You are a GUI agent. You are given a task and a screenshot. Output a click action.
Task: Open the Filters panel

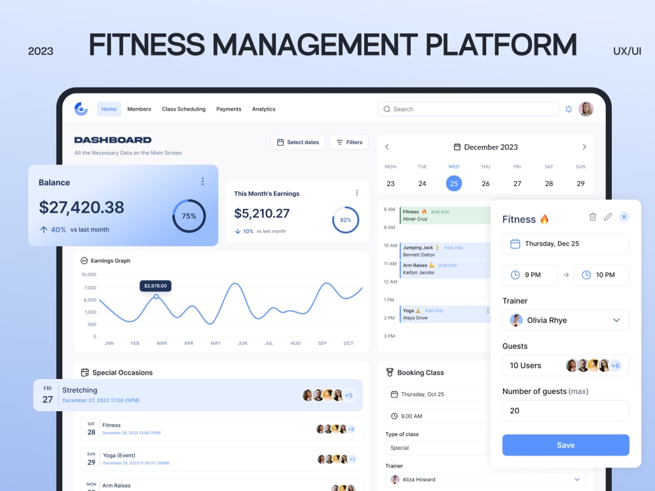[x=349, y=142]
